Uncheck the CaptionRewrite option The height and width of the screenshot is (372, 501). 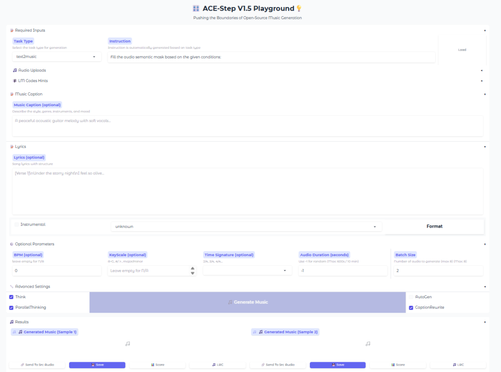click(411, 308)
